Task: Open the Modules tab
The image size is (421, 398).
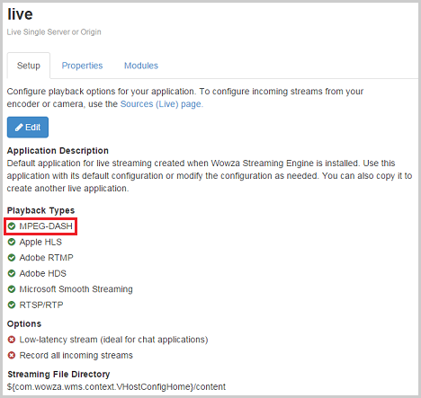Action: click(141, 66)
